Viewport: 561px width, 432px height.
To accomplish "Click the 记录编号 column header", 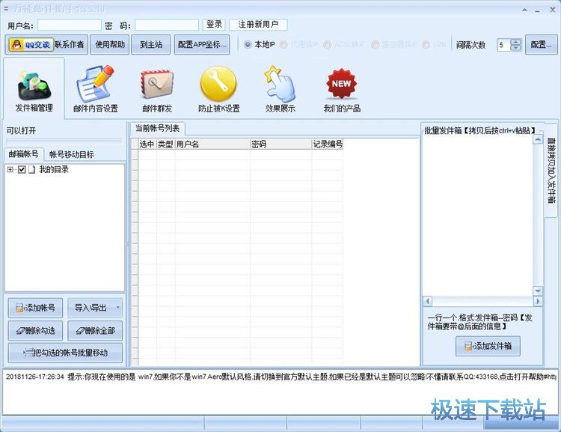I will point(328,144).
